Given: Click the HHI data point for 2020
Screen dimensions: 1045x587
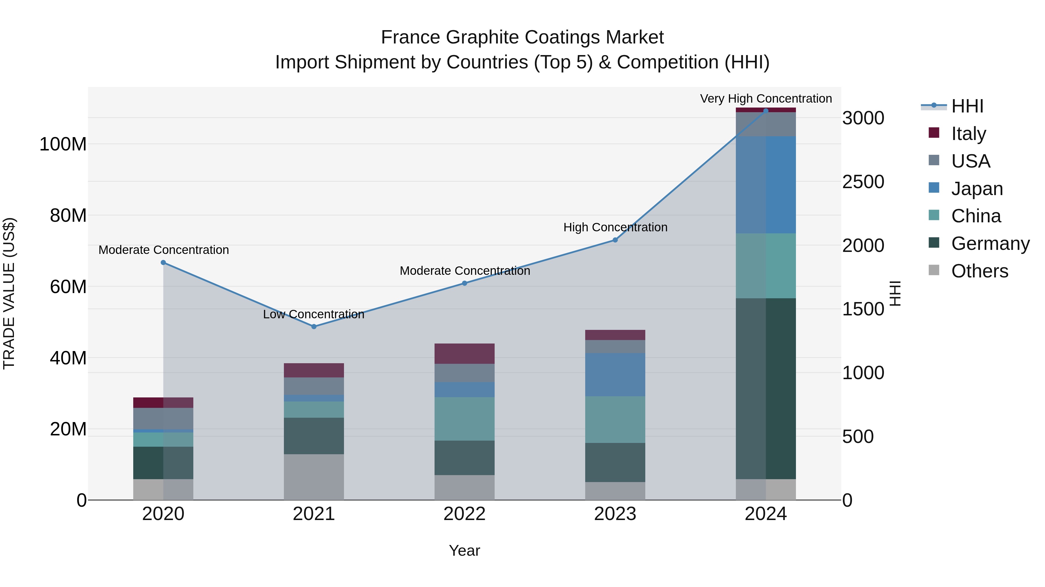Looking at the screenshot, I should [163, 263].
